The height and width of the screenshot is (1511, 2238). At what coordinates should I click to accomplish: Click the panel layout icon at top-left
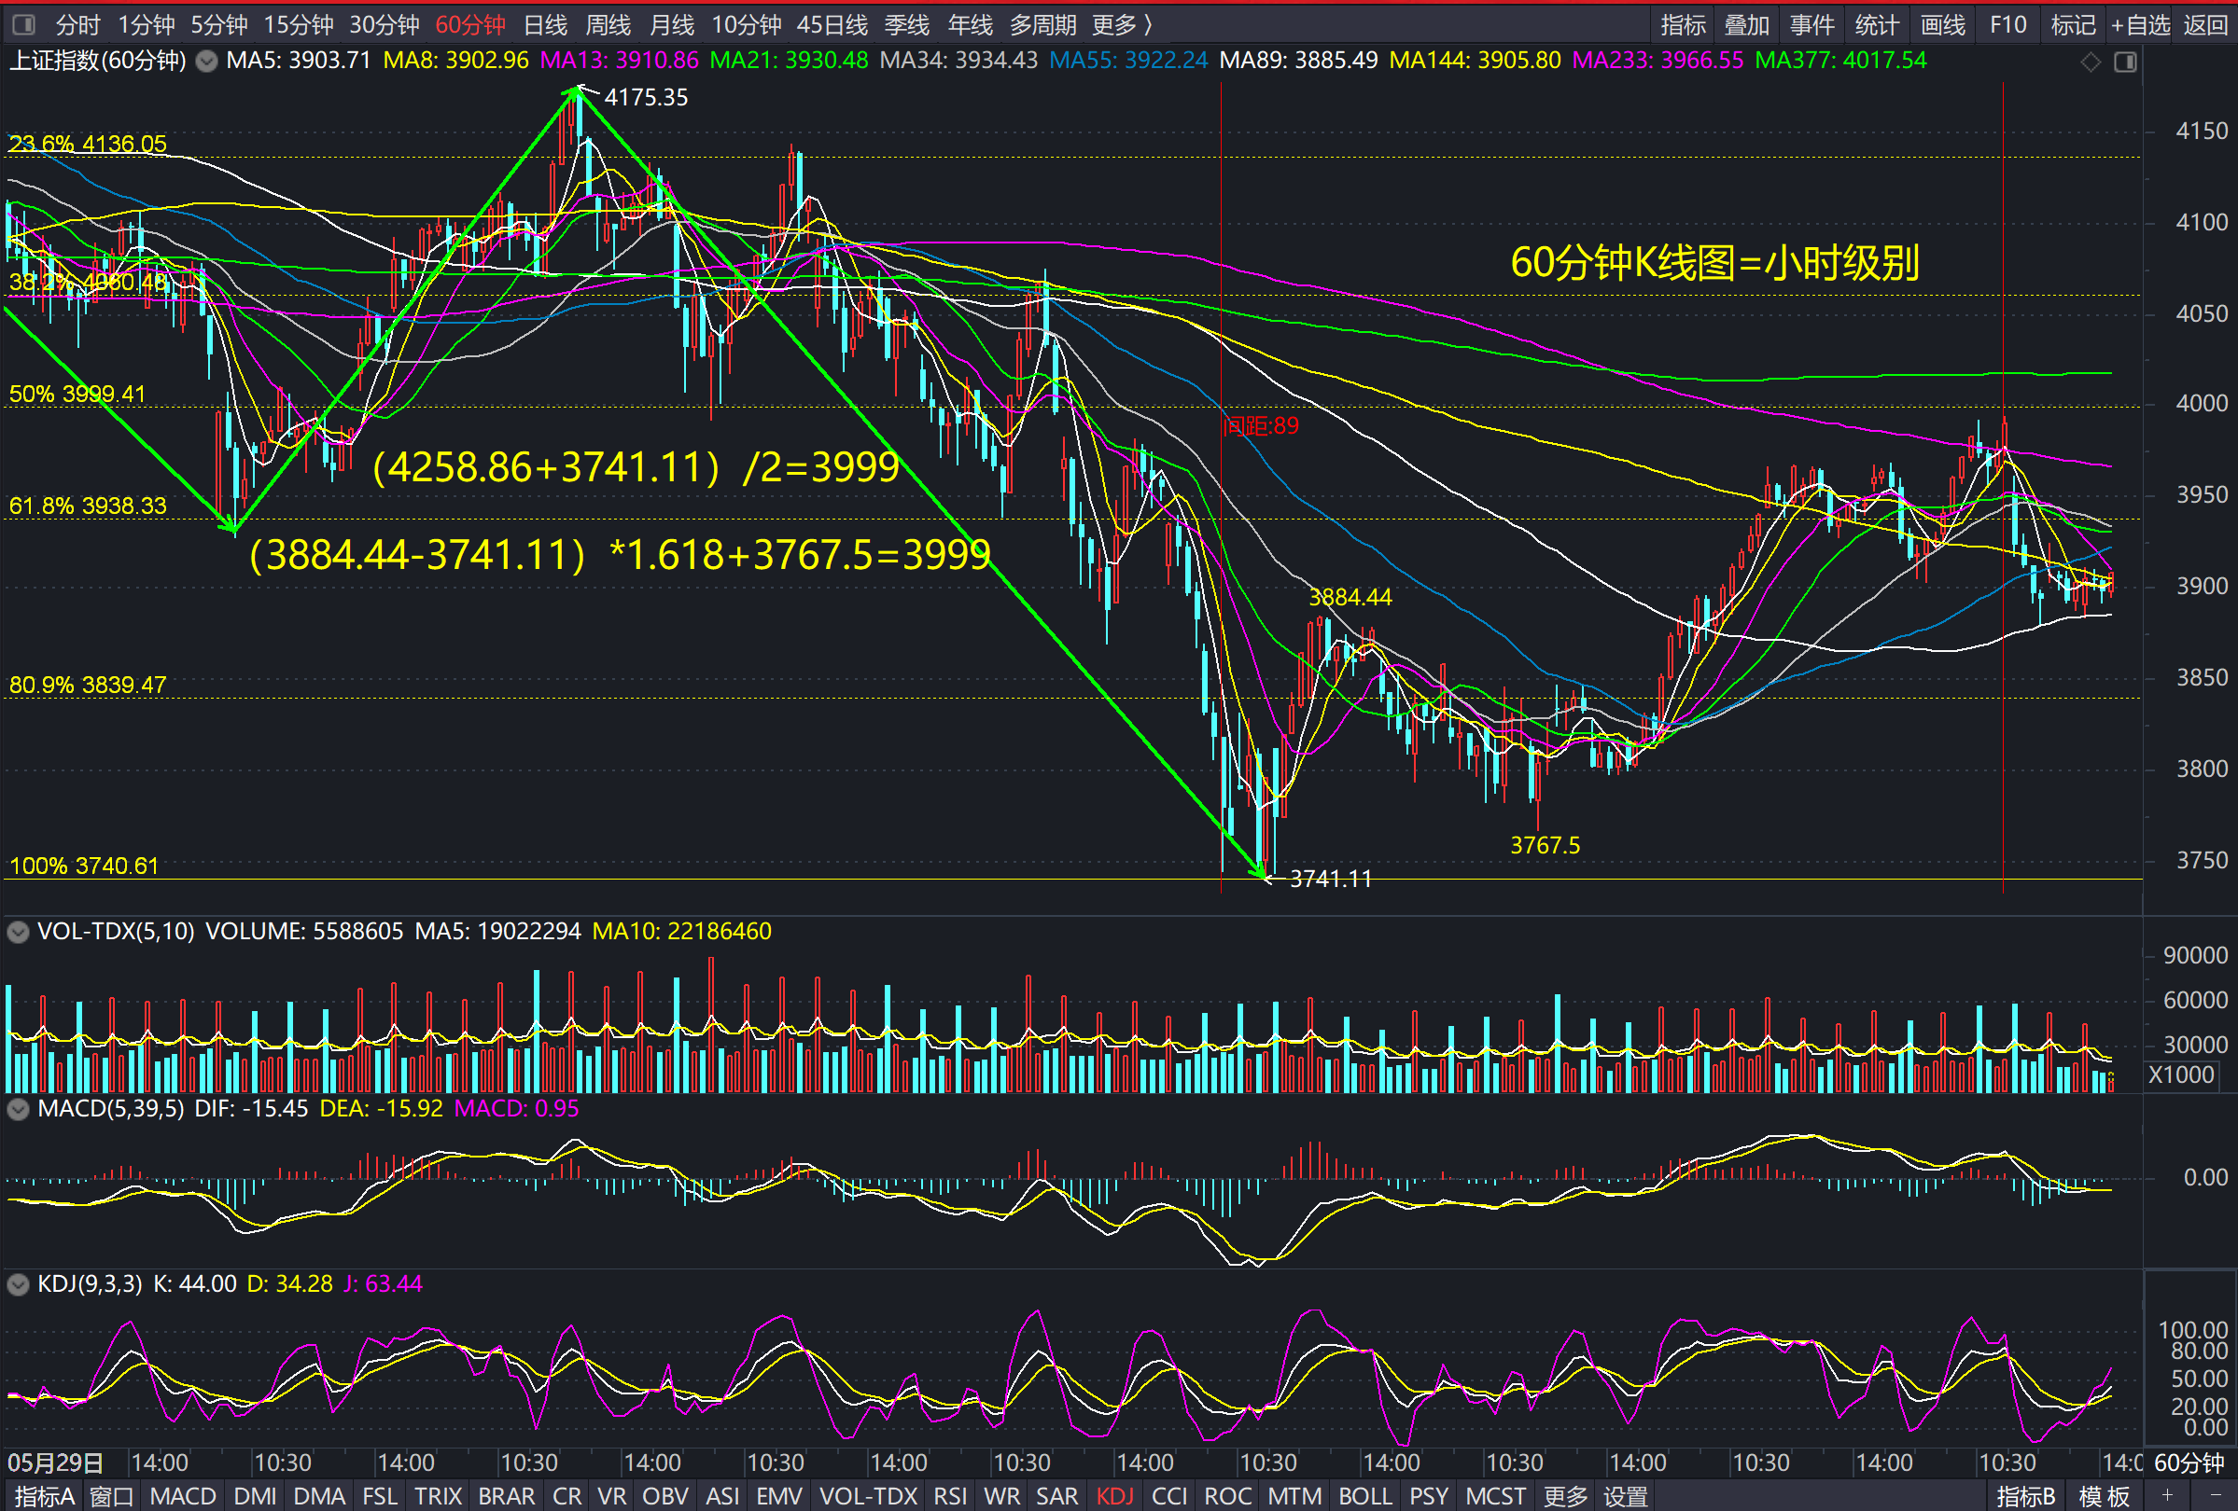[x=23, y=24]
